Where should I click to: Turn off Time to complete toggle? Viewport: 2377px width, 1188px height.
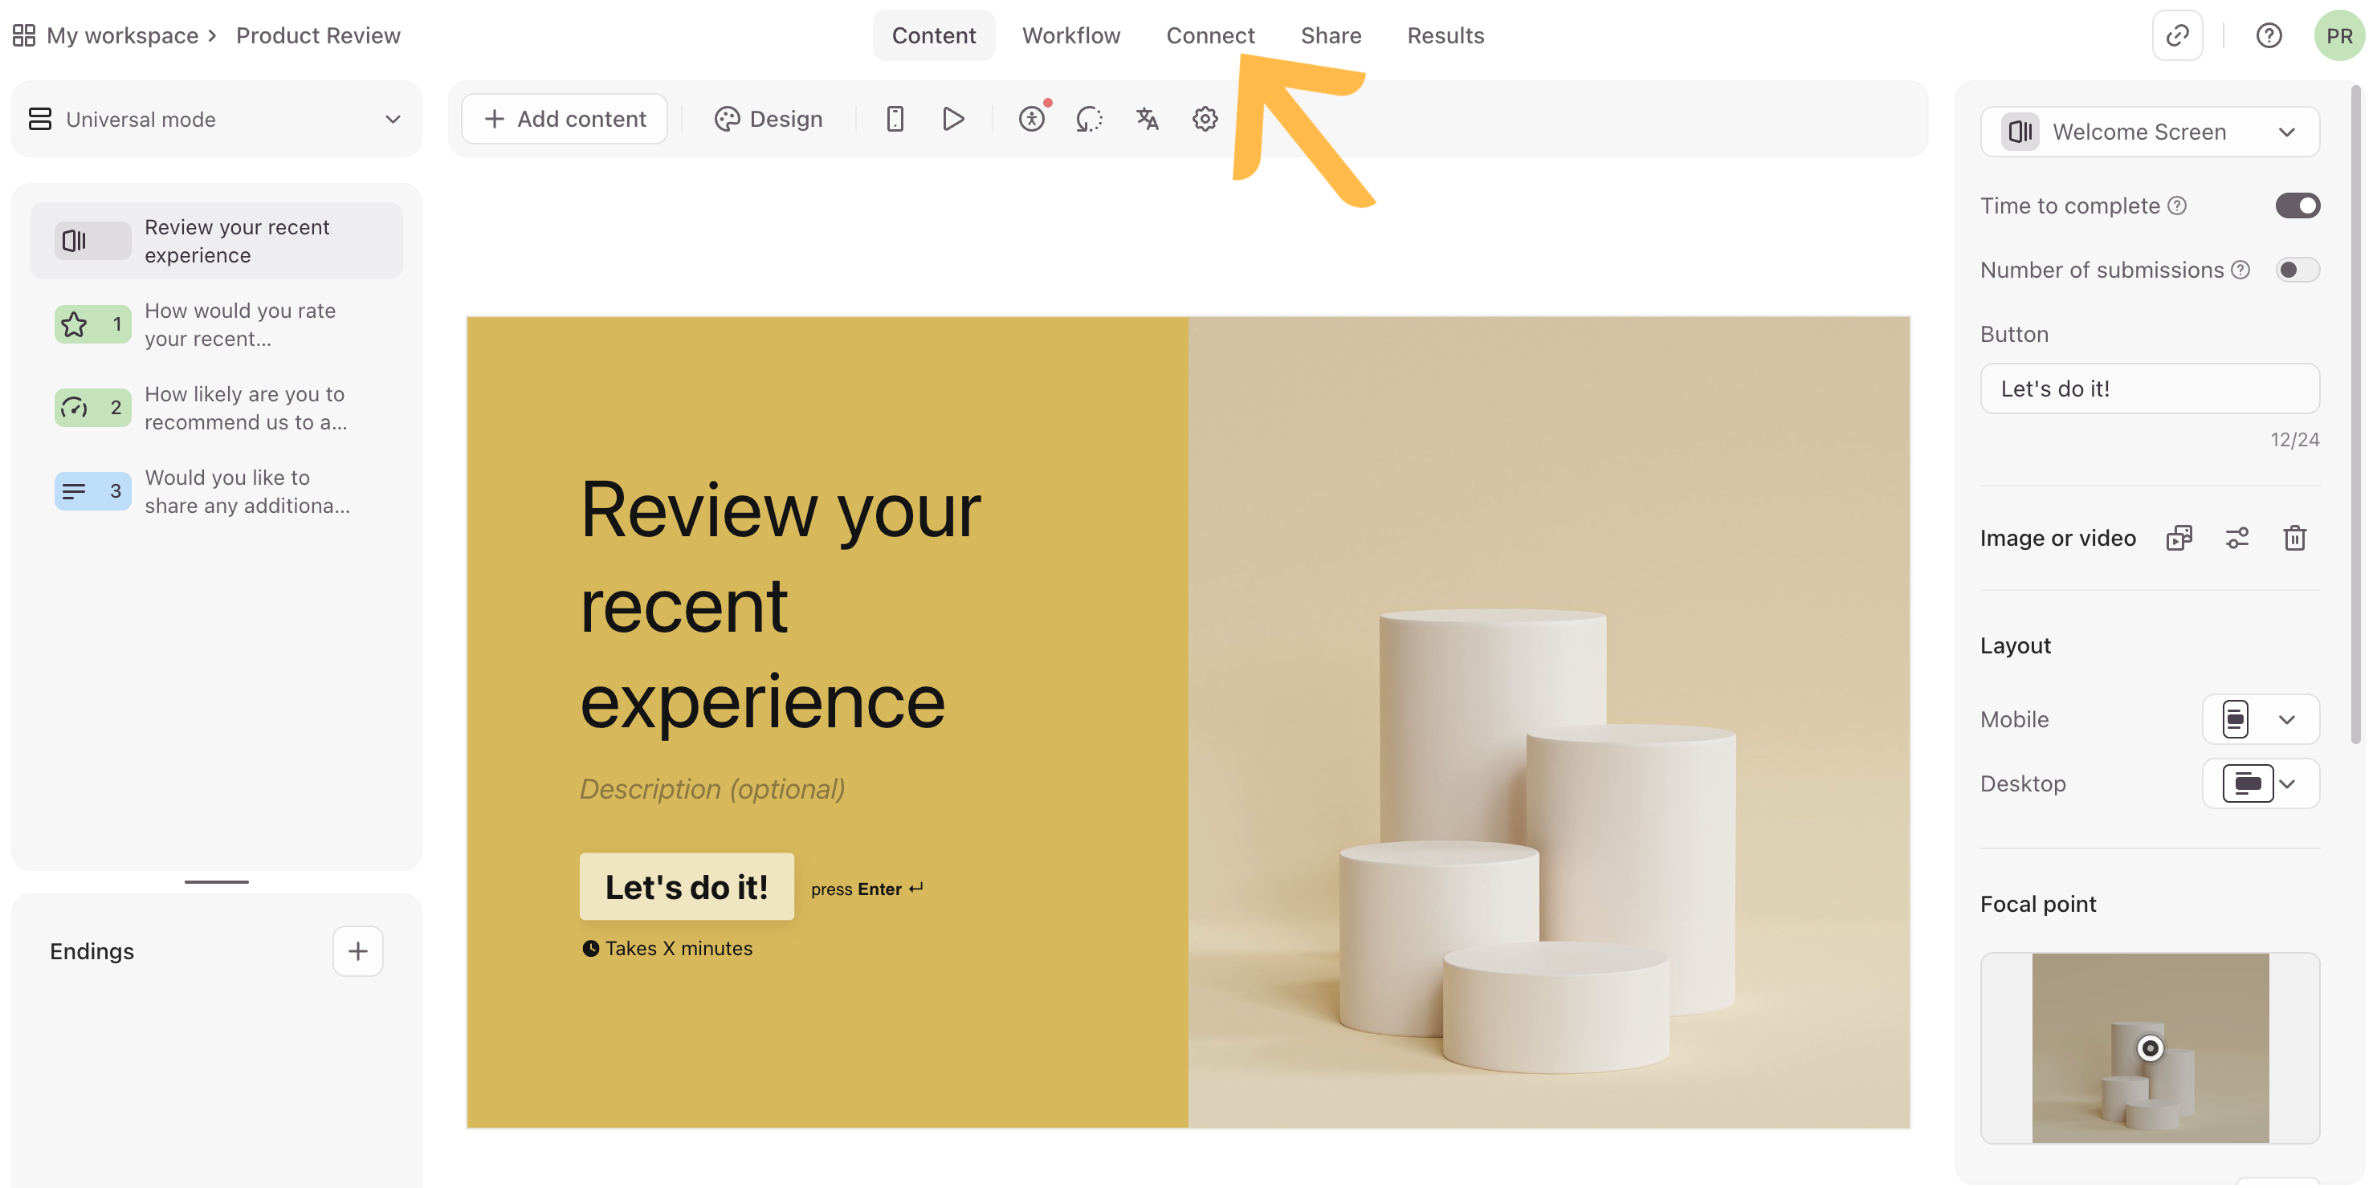[2297, 205]
